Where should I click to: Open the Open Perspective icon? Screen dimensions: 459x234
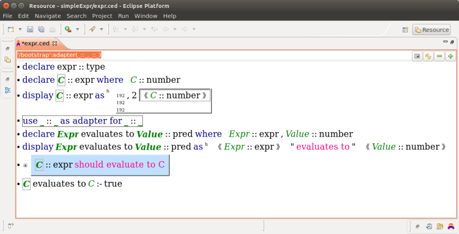point(405,29)
